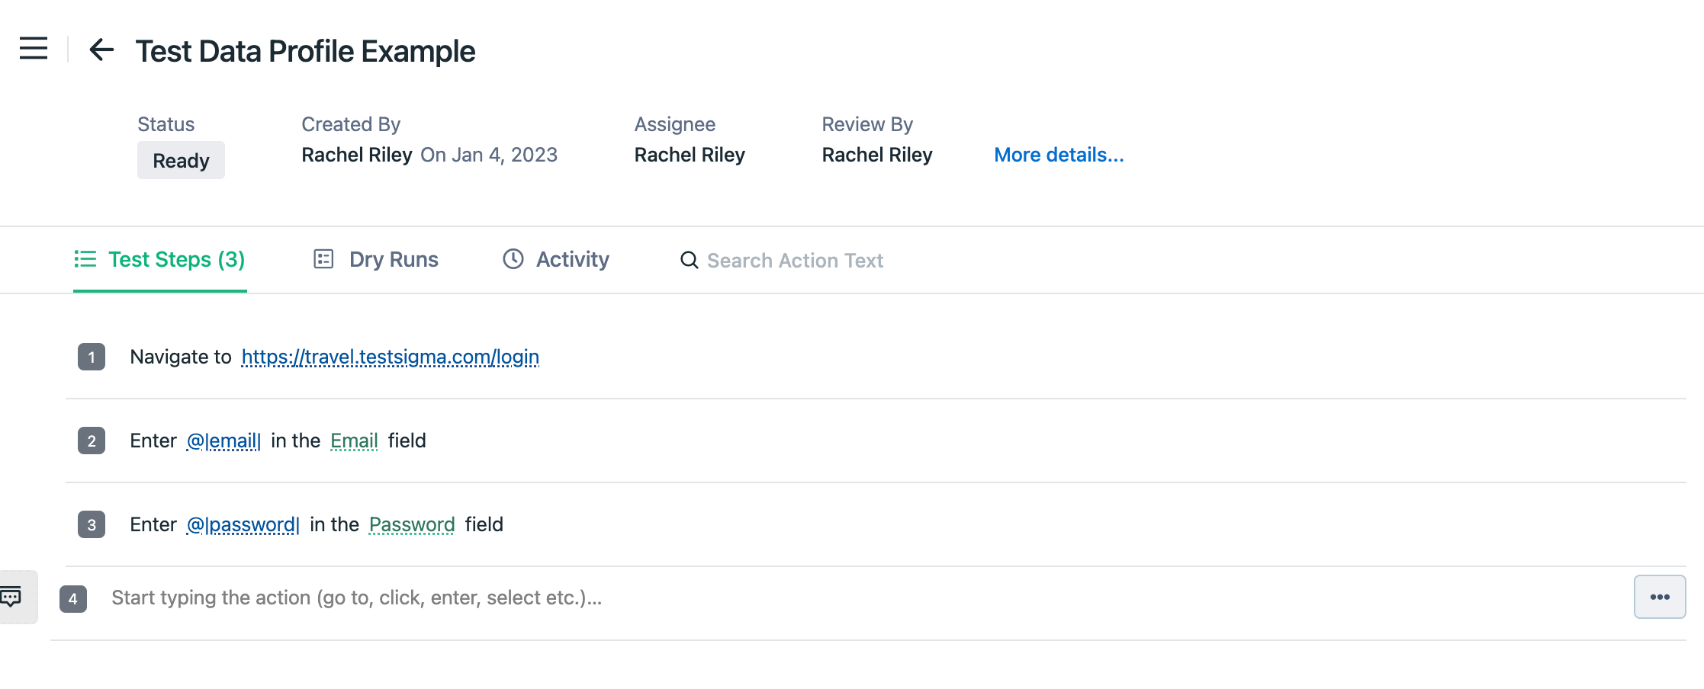The height and width of the screenshot is (689, 1704).
Task: Click the Activity clock icon
Action: tap(513, 259)
